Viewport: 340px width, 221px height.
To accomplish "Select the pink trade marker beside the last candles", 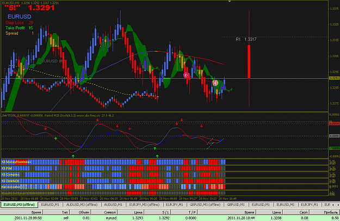I will tap(215, 83).
